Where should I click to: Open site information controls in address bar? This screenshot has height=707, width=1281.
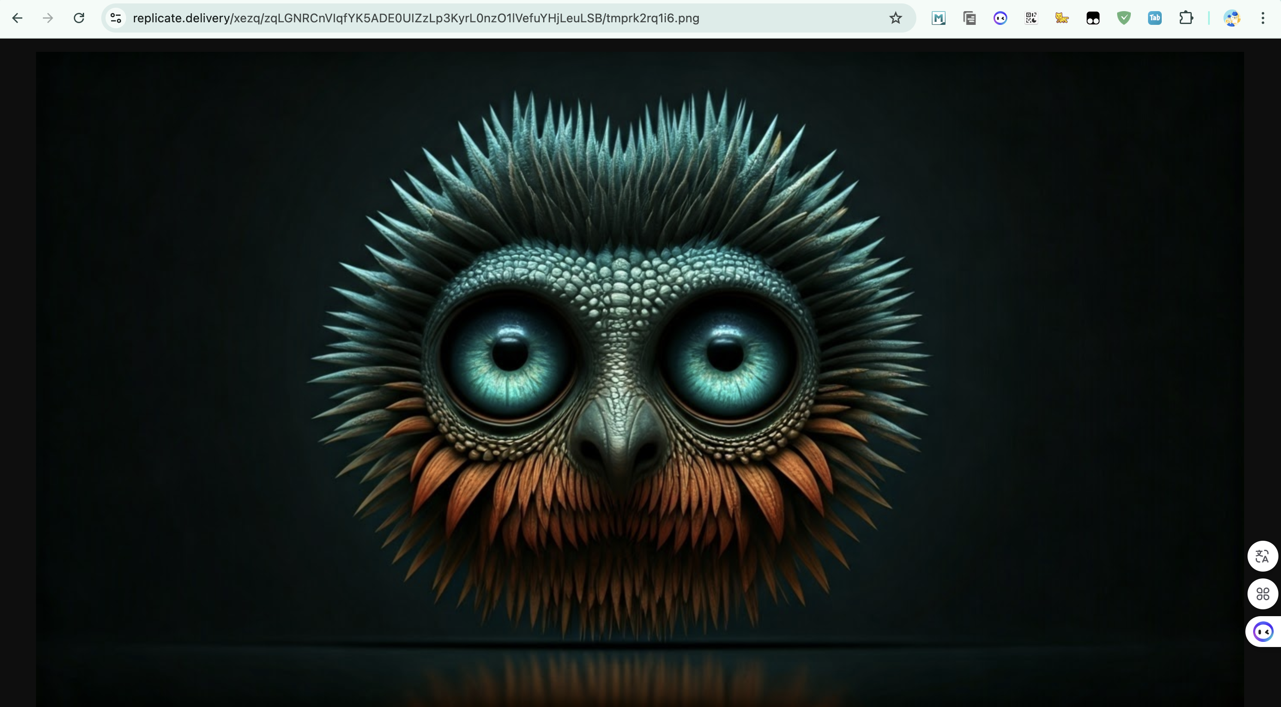[116, 18]
